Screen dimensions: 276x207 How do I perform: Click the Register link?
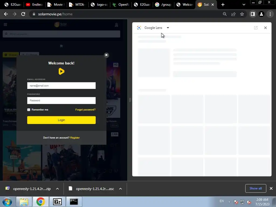click(75, 138)
